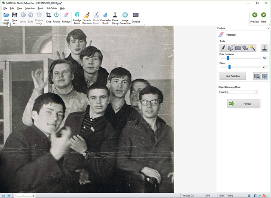Select the Concealer Brush tool

105,15
